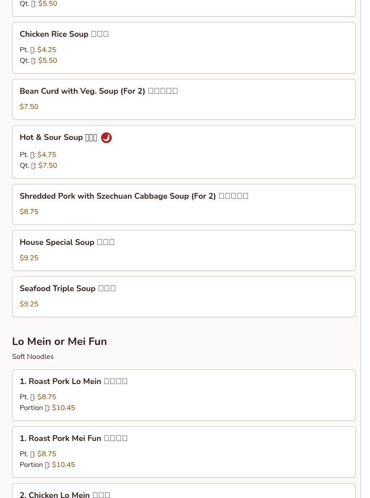Click the $7.50 quart price for Hot & Sour Soup
The image size is (370, 498).
tap(48, 166)
